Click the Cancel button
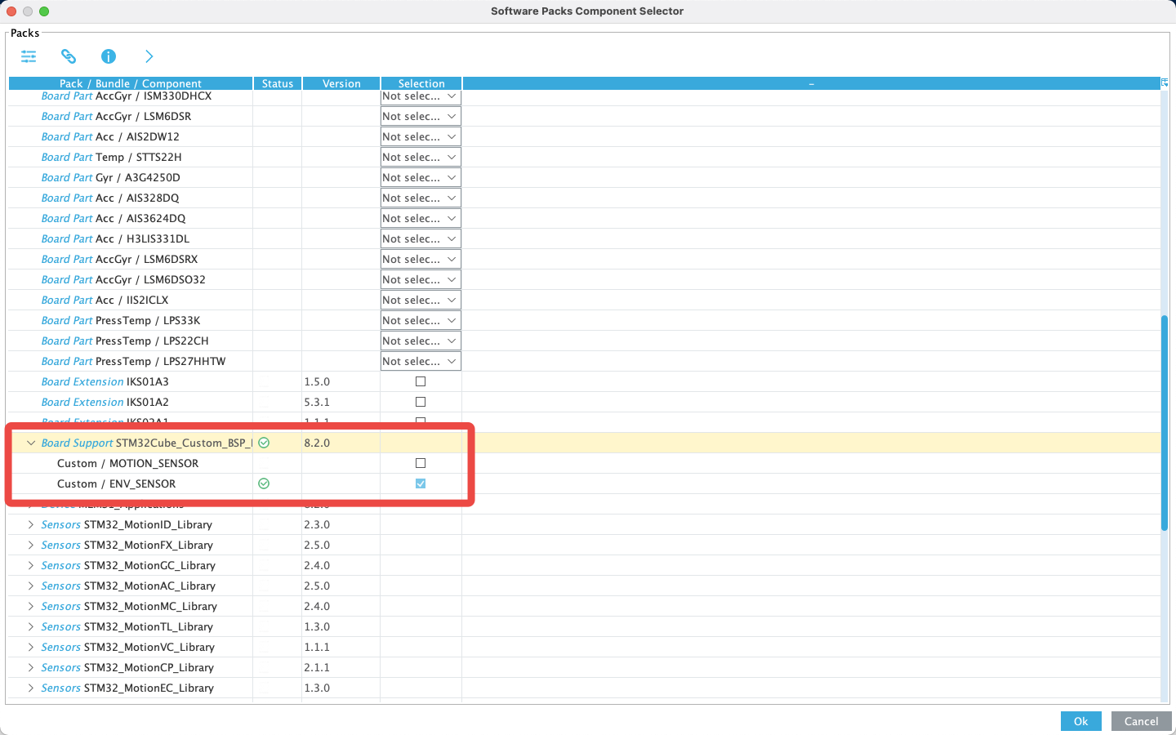 coord(1141,721)
